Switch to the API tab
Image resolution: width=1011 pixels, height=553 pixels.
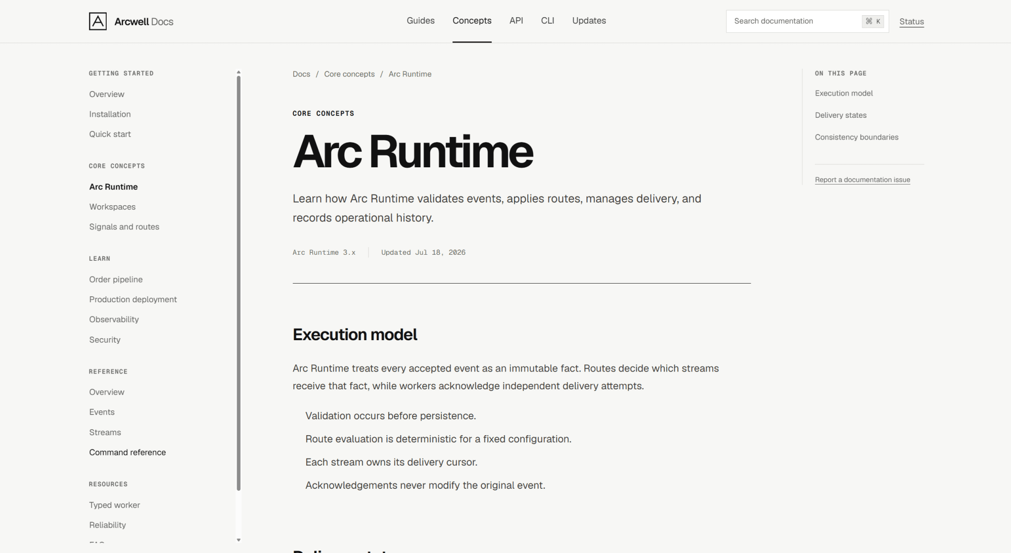(516, 21)
